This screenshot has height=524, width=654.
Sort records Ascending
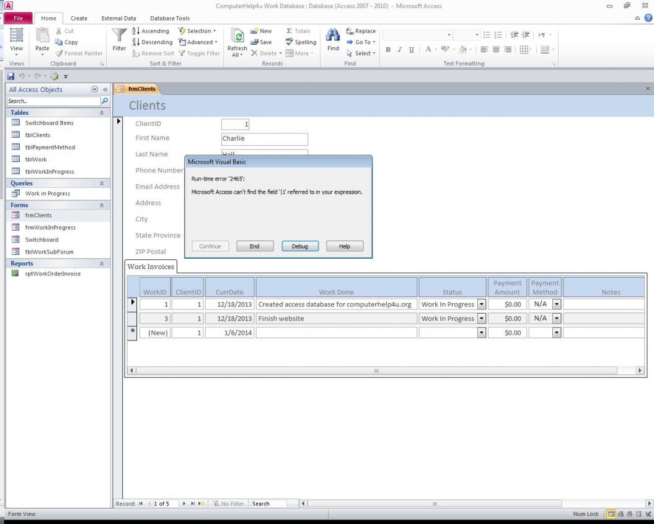coord(151,31)
